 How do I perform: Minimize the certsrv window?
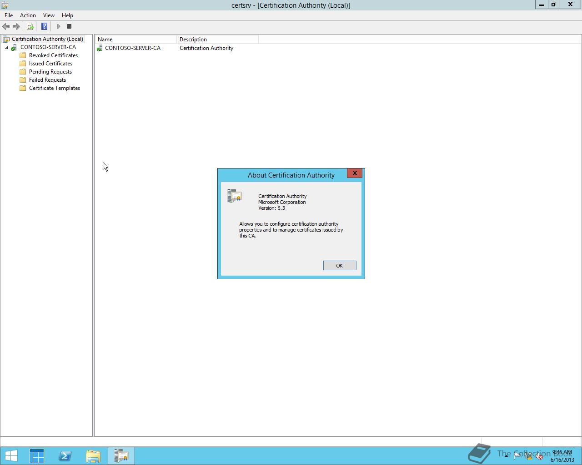point(541,5)
